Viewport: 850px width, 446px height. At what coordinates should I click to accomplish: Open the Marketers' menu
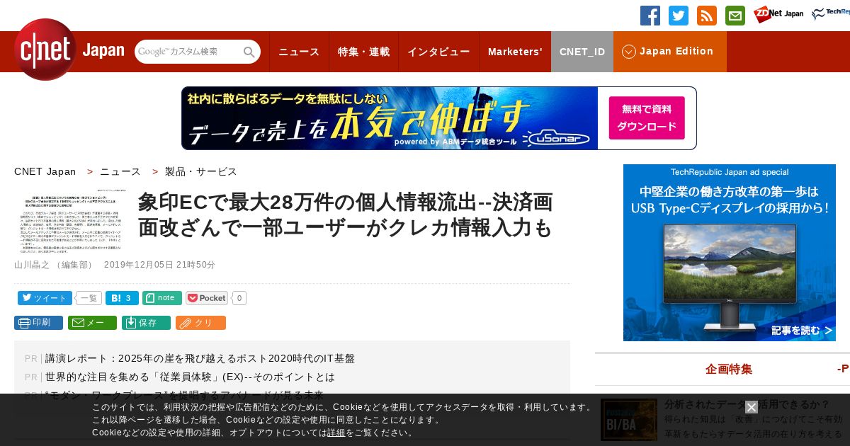pyautogui.click(x=515, y=52)
